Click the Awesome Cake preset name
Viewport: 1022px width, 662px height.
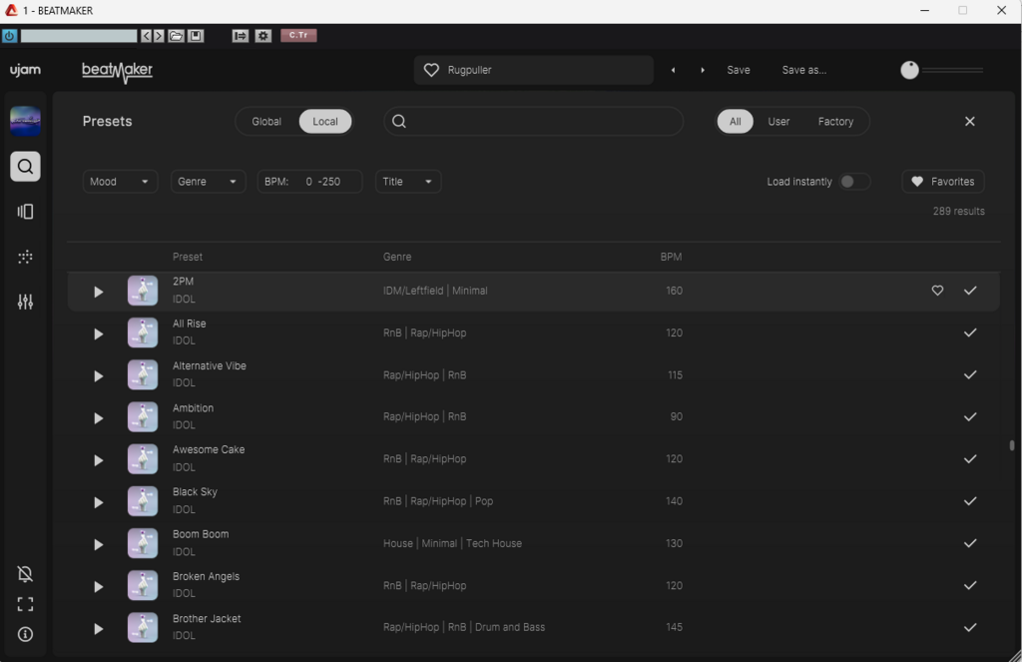(x=209, y=449)
